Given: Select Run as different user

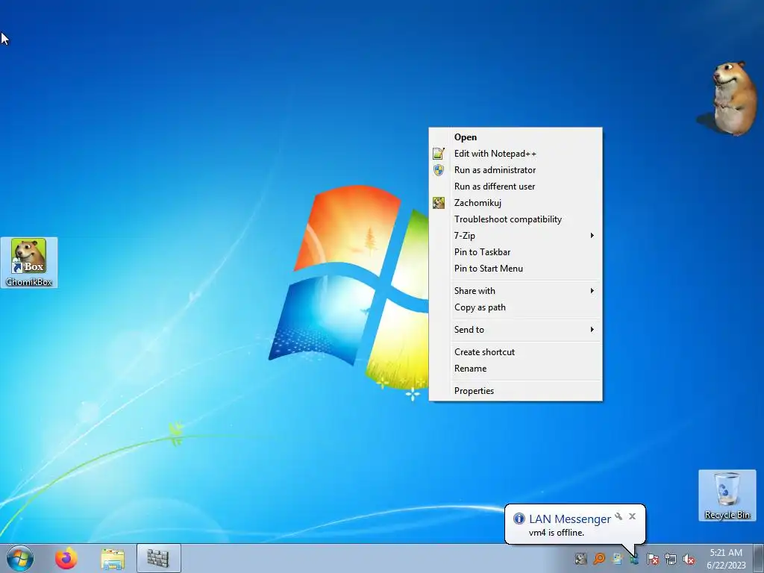Looking at the screenshot, I should click(515, 186).
